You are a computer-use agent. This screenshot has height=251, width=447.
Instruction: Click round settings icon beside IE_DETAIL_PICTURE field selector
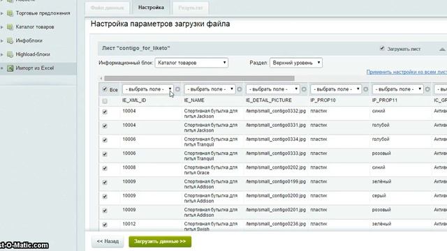point(304,89)
